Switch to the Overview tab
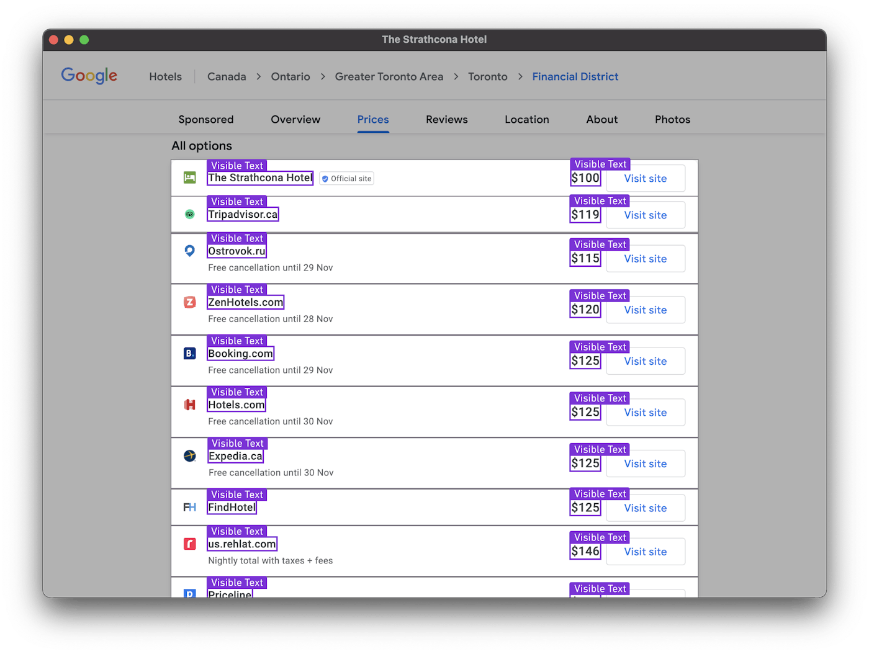This screenshot has width=869, height=654. [x=295, y=119]
